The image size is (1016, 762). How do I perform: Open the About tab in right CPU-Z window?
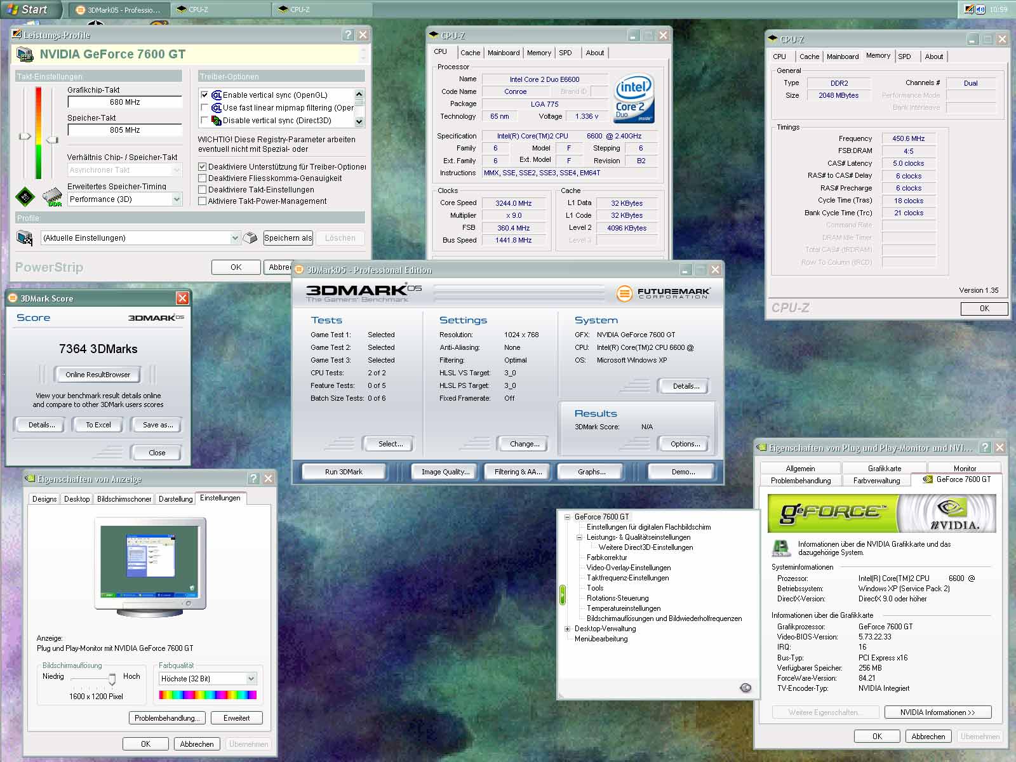(933, 57)
